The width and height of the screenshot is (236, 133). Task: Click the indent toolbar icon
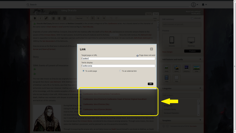[x=65, y=18]
